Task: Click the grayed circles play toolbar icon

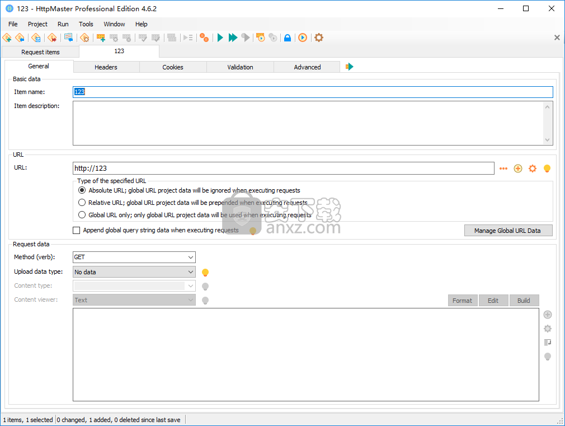Action: (273, 38)
